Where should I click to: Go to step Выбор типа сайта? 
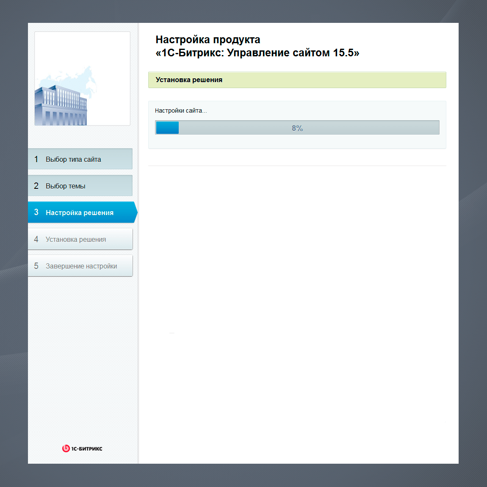click(x=73, y=159)
